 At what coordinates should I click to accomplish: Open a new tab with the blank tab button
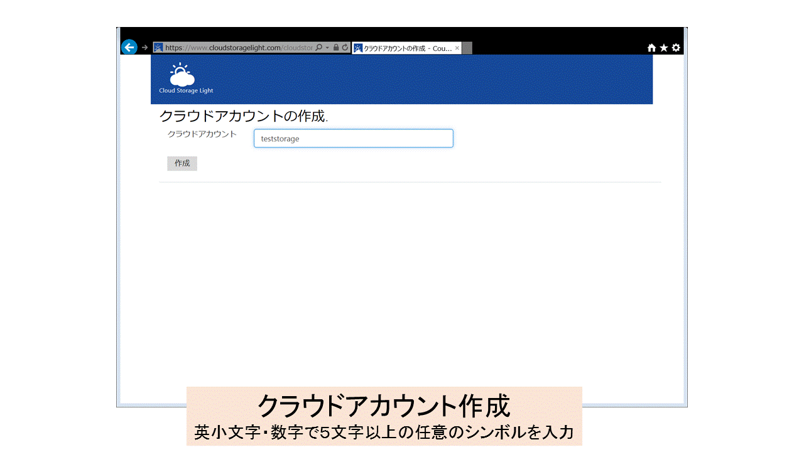coord(467,48)
